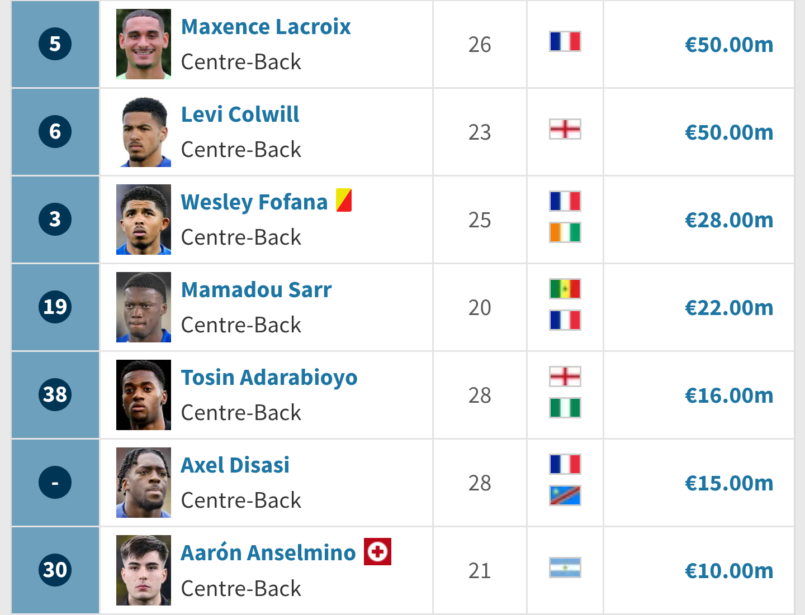Click the Nigeria flag in Tosin Adarabioyo's row

(x=565, y=408)
